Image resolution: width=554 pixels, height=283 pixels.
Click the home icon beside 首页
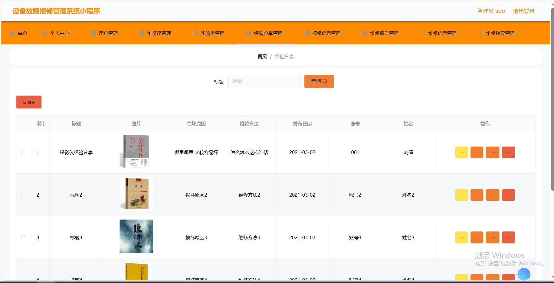pyautogui.click(x=12, y=33)
